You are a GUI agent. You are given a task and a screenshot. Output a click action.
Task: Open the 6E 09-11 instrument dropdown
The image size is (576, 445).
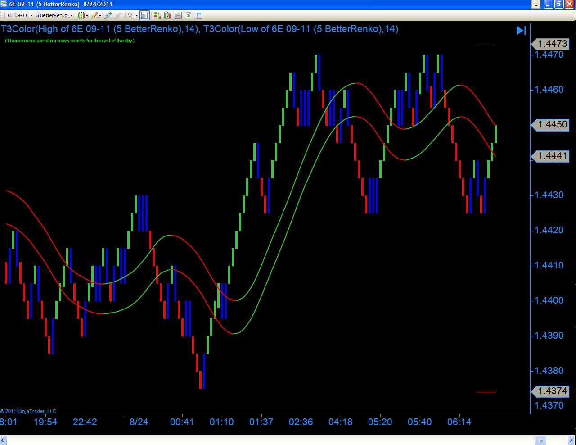[x=20, y=15]
